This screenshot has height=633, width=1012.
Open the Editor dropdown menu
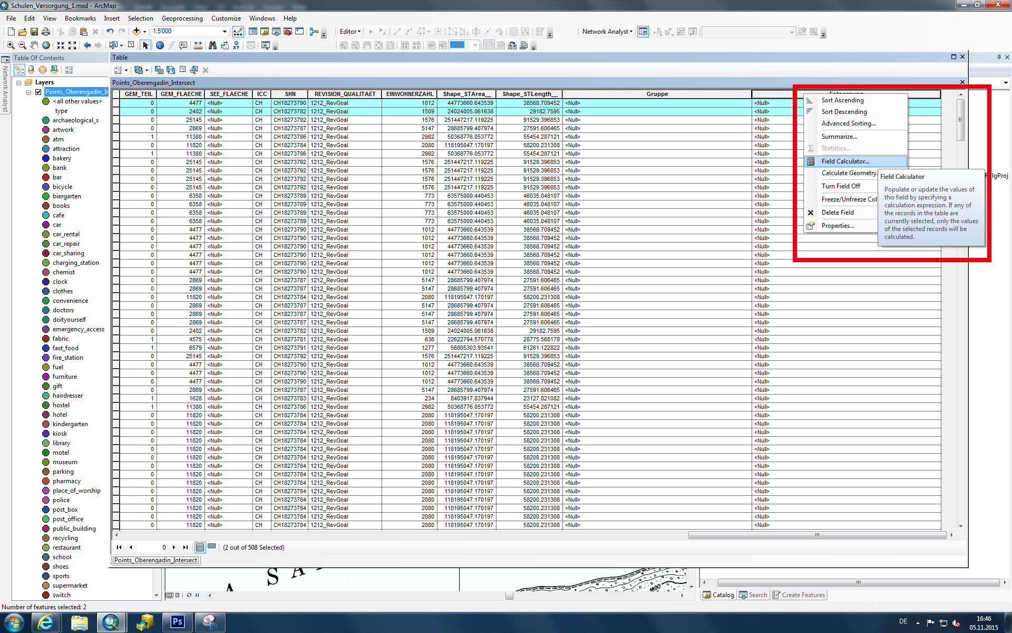pyautogui.click(x=350, y=32)
